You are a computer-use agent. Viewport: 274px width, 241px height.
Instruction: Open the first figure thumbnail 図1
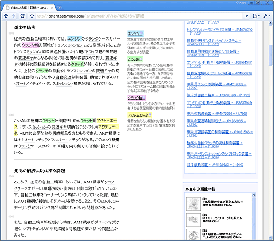193,204
